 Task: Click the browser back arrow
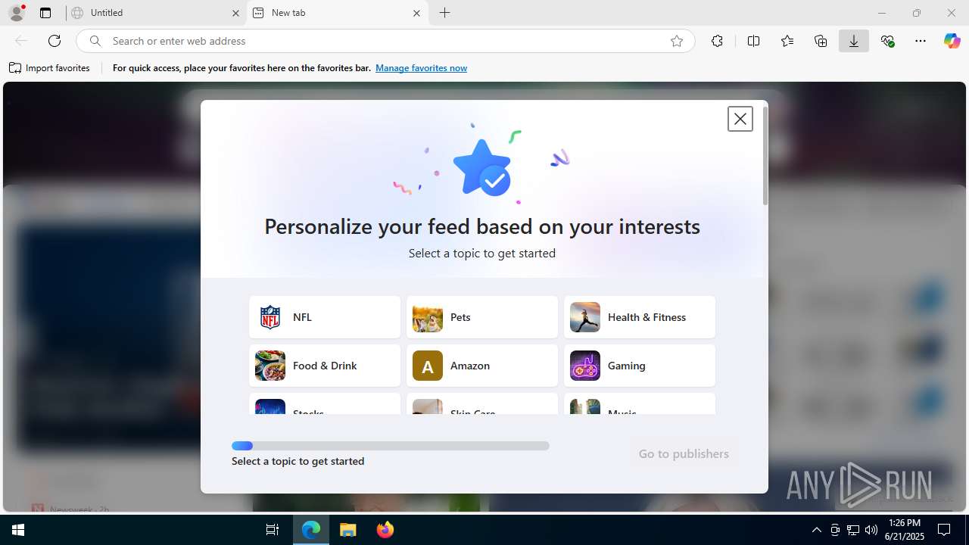[21, 41]
